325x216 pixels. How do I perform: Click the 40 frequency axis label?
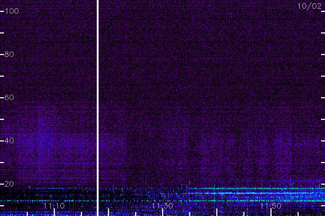coord(9,140)
